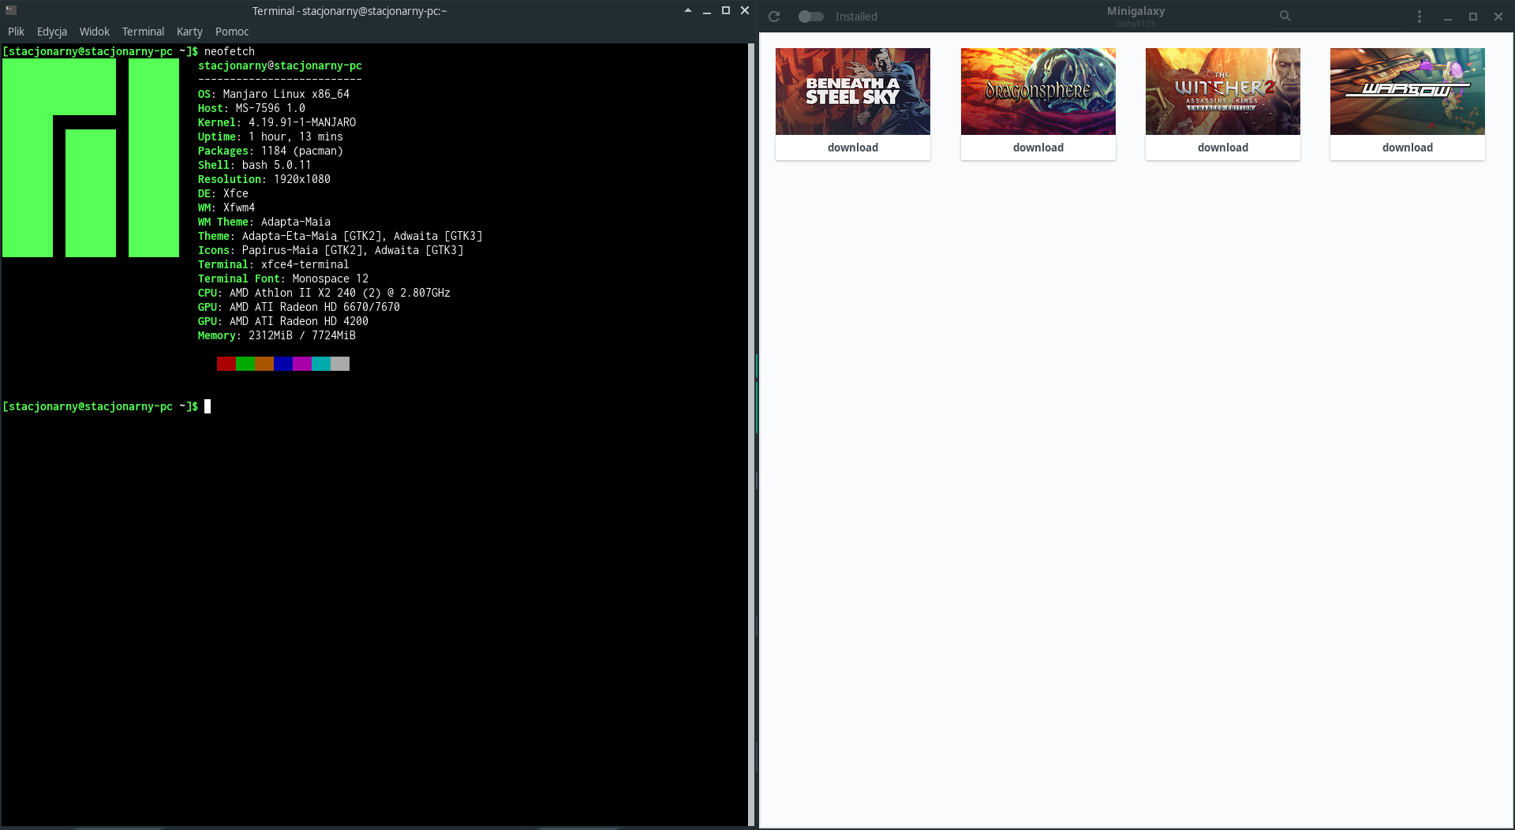Viewport: 1515px width, 830px height.
Task: Click the Beneath a Steel Sky cover art
Action: click(x=852, y=91)
